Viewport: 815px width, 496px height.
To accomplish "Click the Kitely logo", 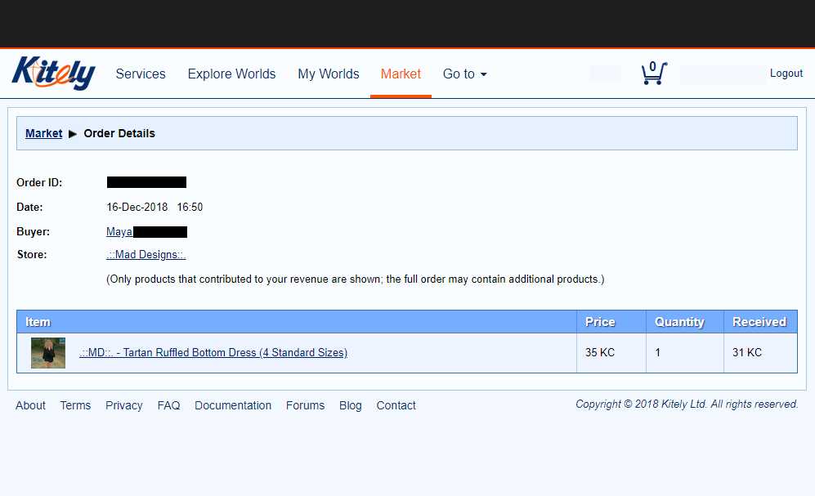I will 53,74.
